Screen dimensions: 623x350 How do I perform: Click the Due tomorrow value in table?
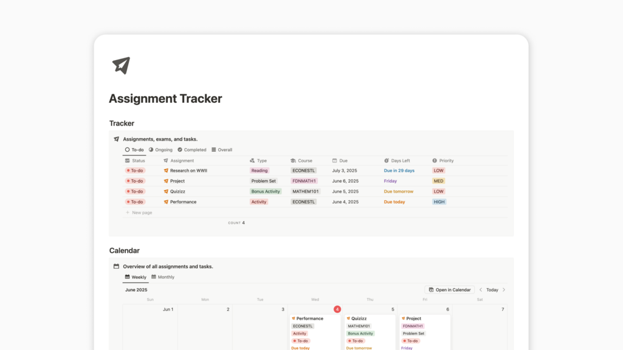point(399,191)
